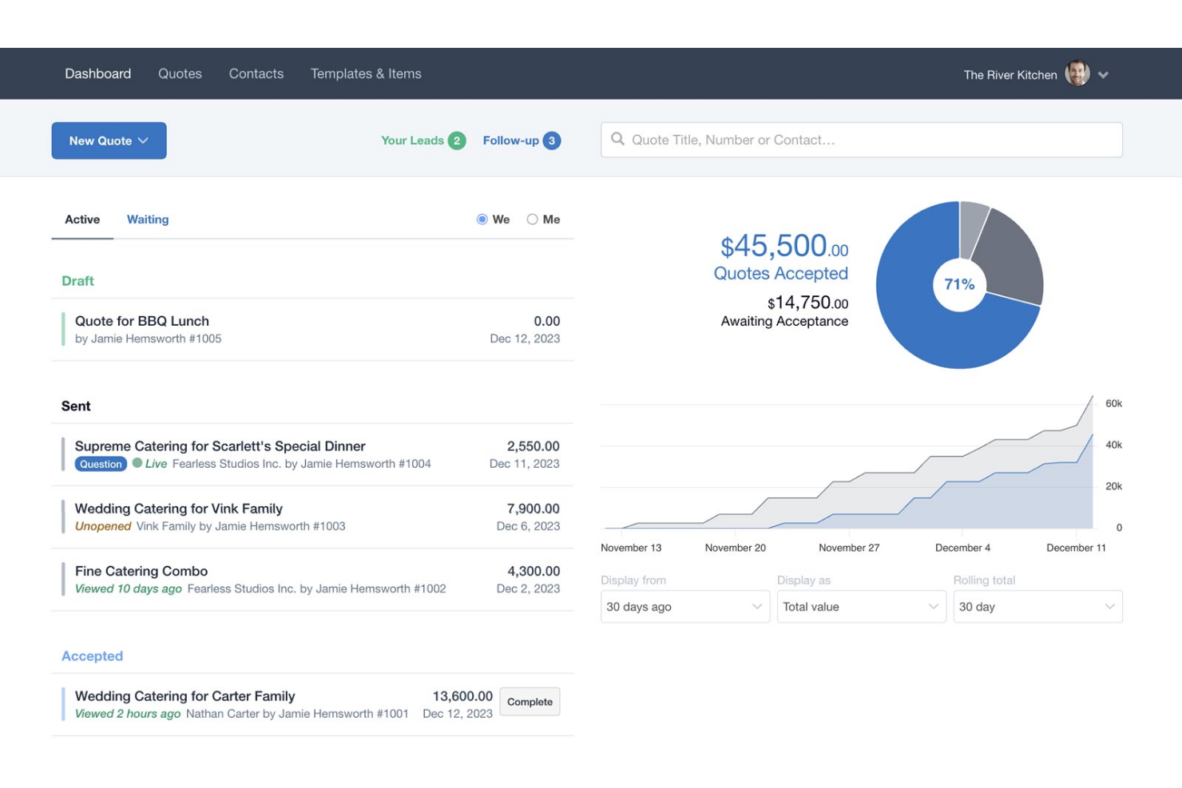Open Templates & Items from the navigation bar
The image size is (1182, 788).
coord(366,73)
